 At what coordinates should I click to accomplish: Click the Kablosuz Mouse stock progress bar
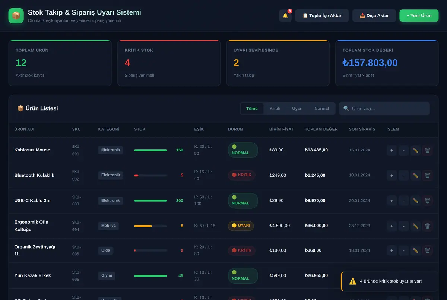[x=150, y=150]
